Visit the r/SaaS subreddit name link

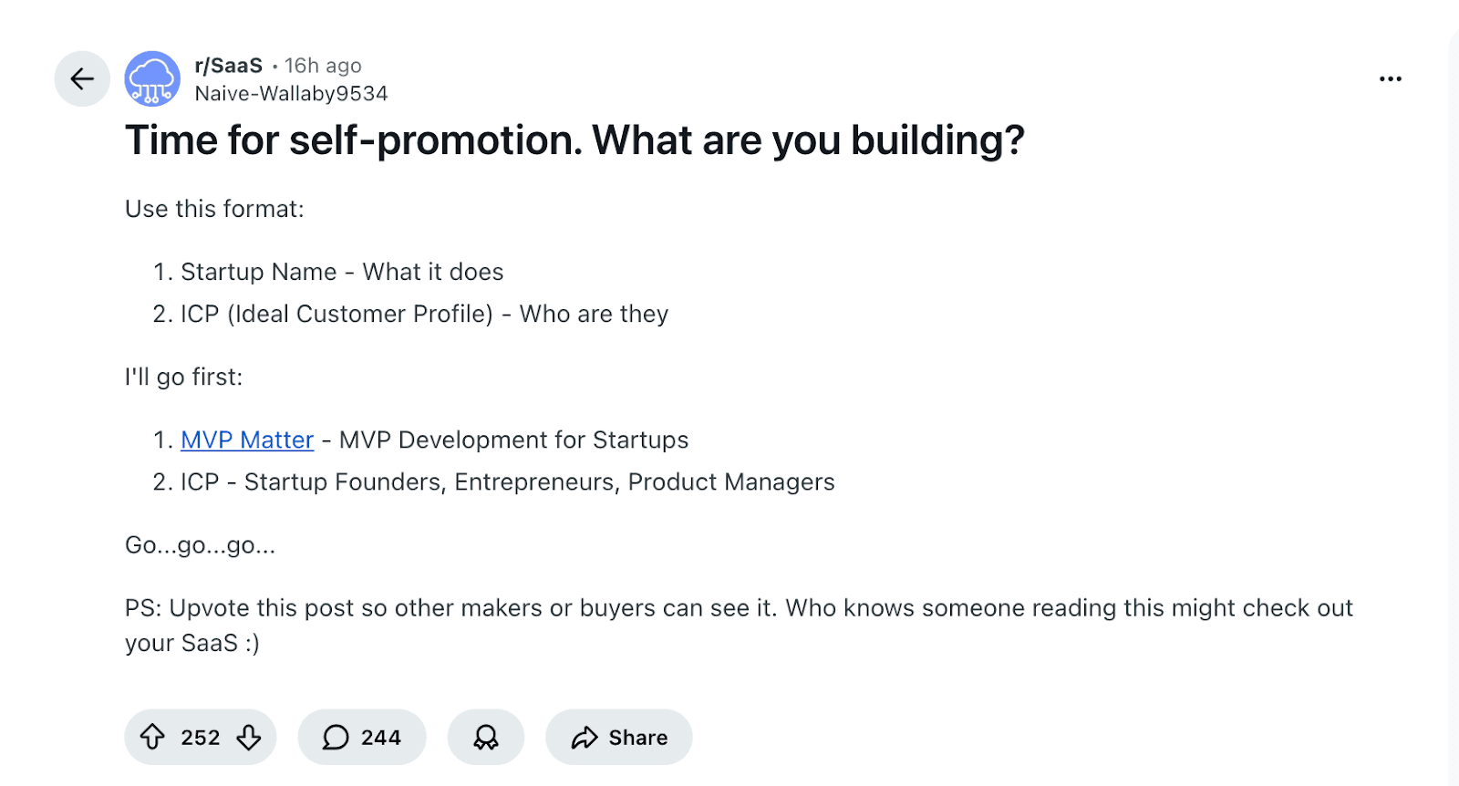229,66
